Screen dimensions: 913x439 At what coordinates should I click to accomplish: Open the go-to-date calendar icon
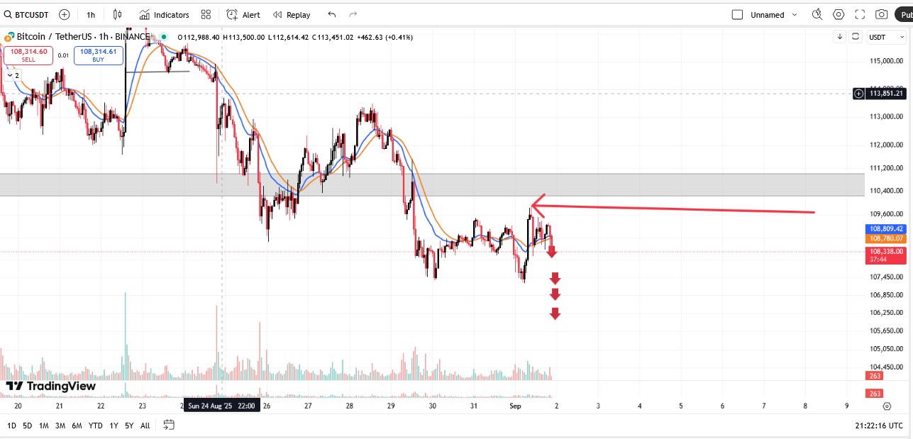click(169, 426)
